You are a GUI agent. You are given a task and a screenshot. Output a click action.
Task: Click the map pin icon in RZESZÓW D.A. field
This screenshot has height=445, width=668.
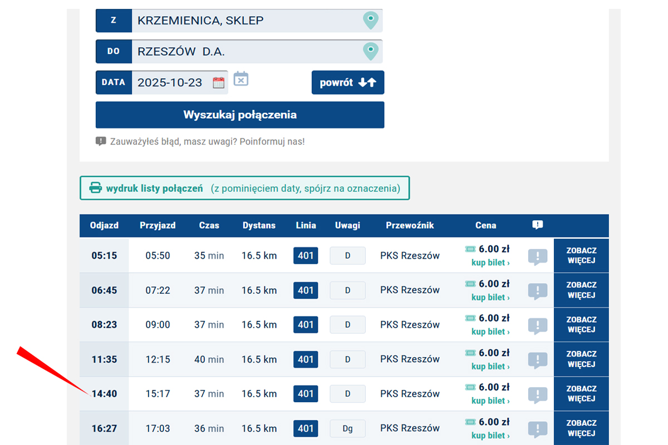(x=370, y=52)
